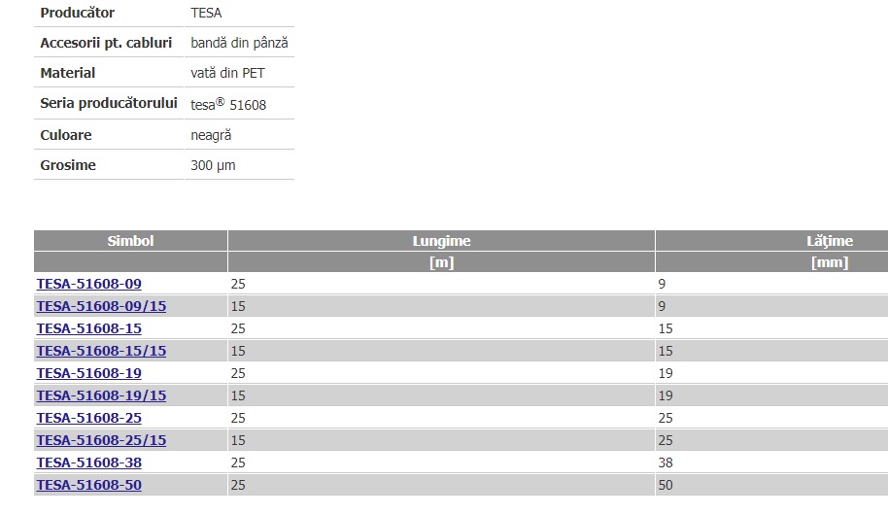Screen dimensions: 888x514
Task: Click the Material value vată din PET
Action: 227,73
